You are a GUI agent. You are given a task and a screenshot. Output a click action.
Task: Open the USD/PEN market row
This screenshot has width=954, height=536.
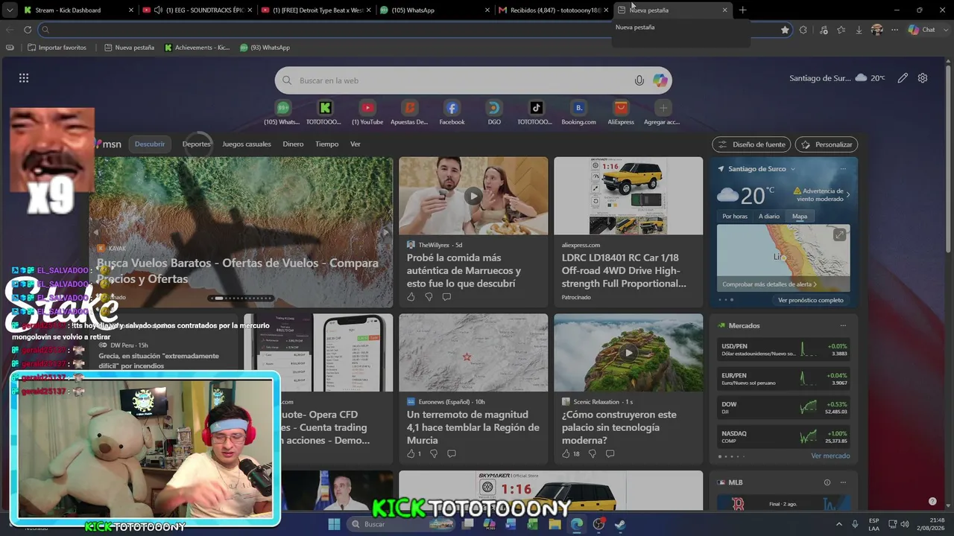[x=783, y=349]
